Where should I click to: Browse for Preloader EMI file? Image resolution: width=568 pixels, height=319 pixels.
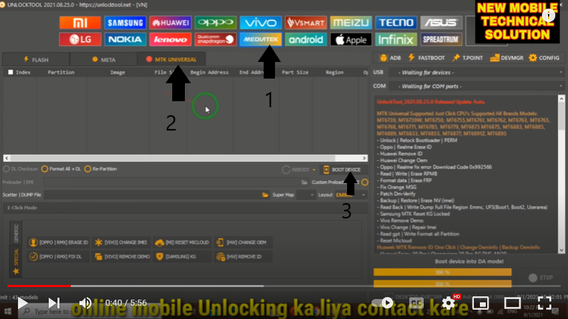coord(304,182)
